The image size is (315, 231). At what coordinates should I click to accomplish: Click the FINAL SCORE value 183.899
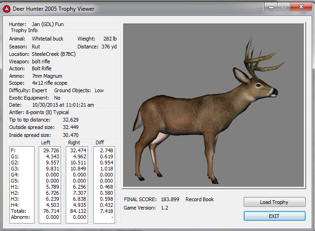tap(171, 199)
